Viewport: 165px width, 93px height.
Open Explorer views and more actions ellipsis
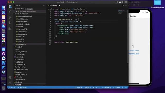[44, 6]
